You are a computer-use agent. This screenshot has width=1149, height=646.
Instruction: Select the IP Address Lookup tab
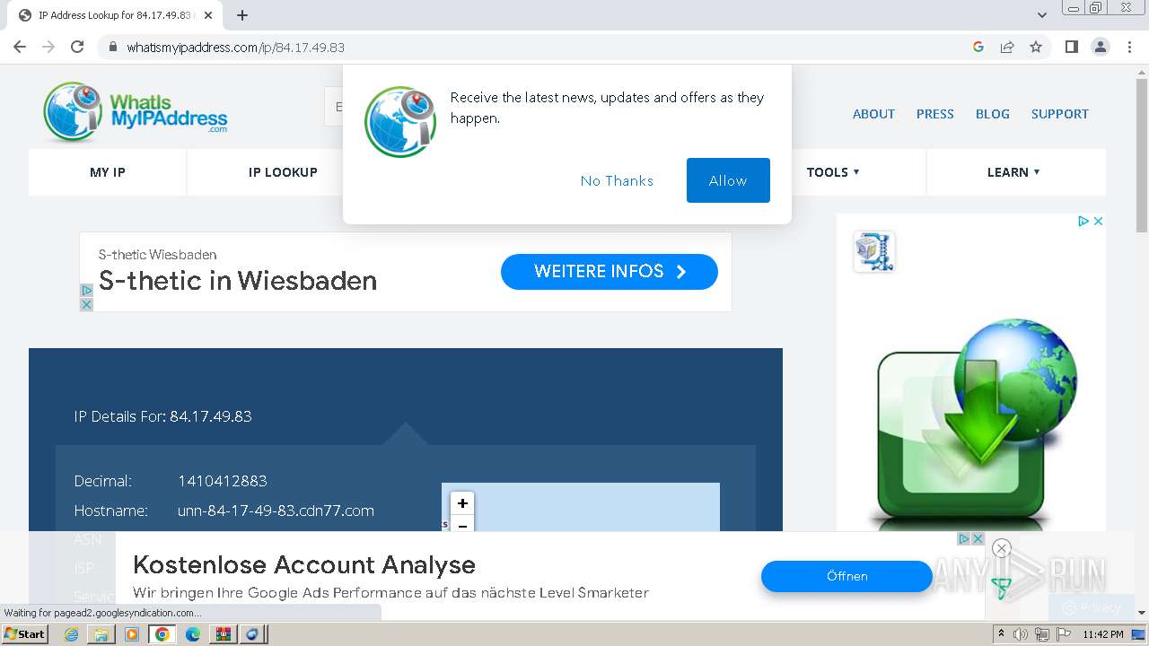tap(114, 15)
